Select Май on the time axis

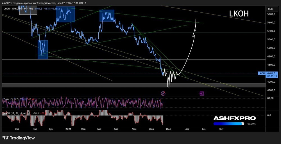pos(134,129)
